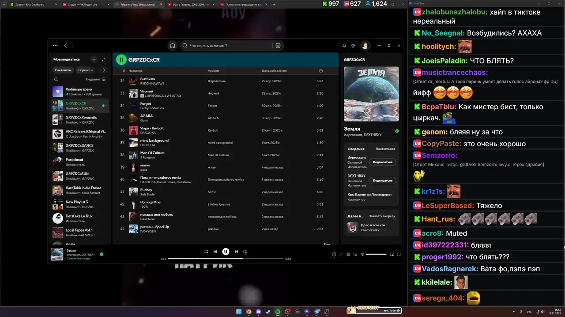Toggle the repeat button in the player bar
Image resolution: width=565 pixels, height=317 pixels.
click(245, 252)
